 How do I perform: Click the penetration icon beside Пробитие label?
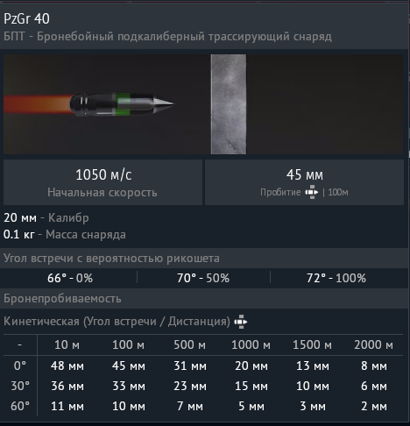pos(312,192)
